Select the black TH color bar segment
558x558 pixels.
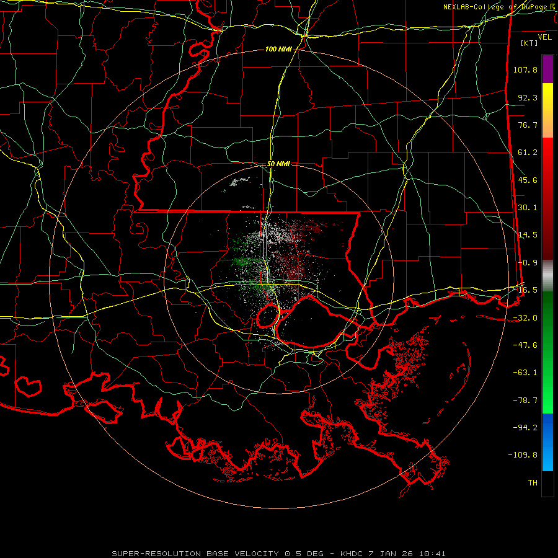pyautogui.click(x=547, y=484)
